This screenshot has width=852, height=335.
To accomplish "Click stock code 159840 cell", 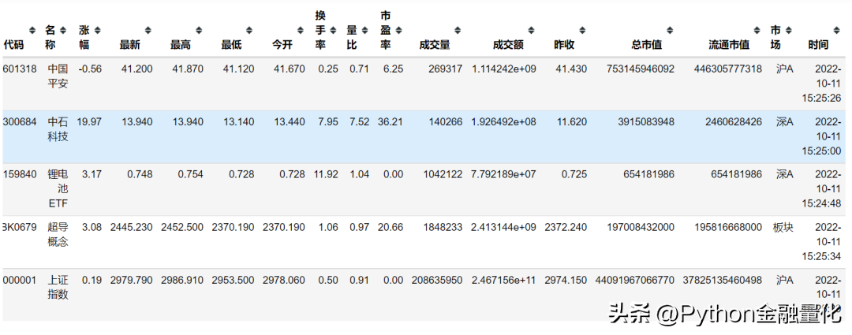I will click(x=20, y=174).
